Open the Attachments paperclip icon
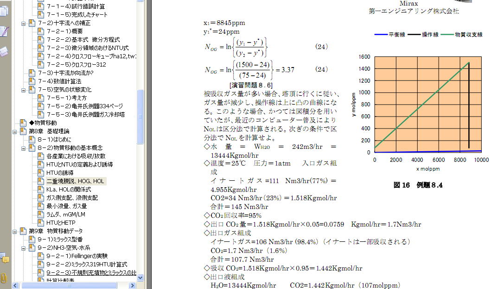Viewport: 491px width, 289px height. [4, 278]
